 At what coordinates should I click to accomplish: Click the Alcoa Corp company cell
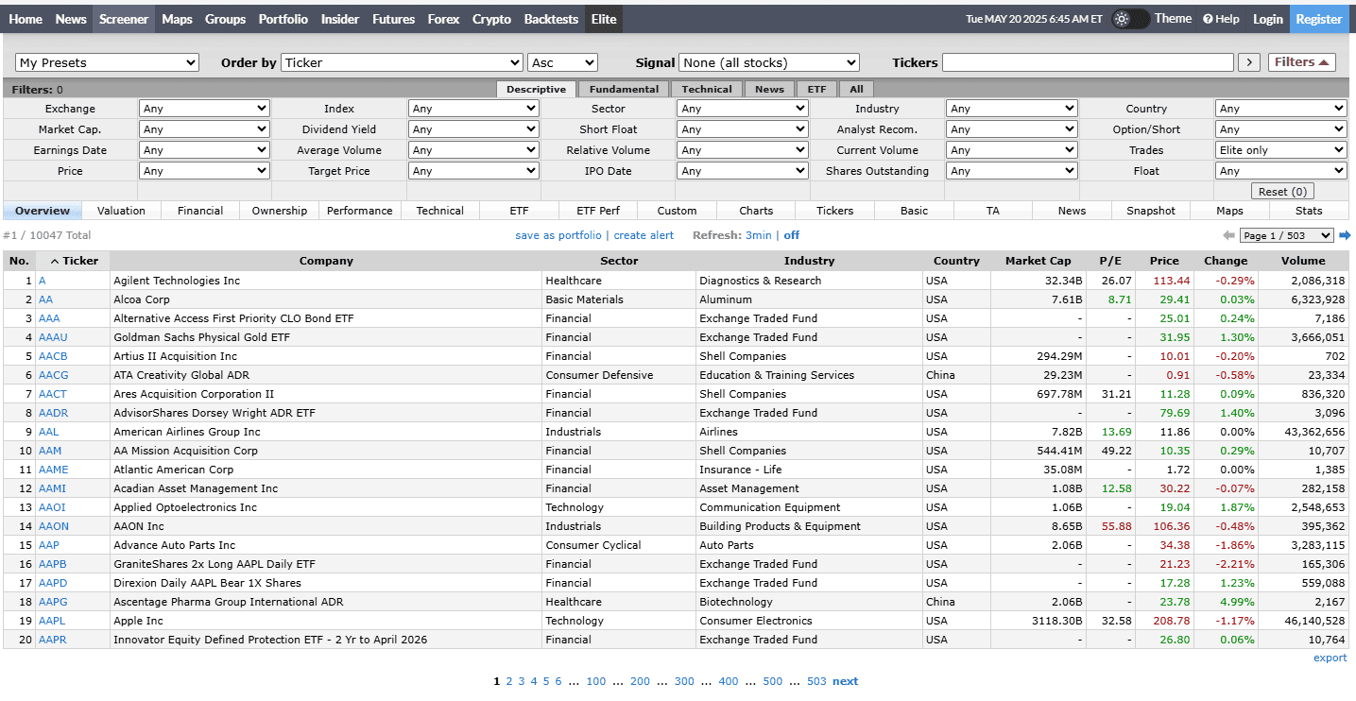coord(326,299)
